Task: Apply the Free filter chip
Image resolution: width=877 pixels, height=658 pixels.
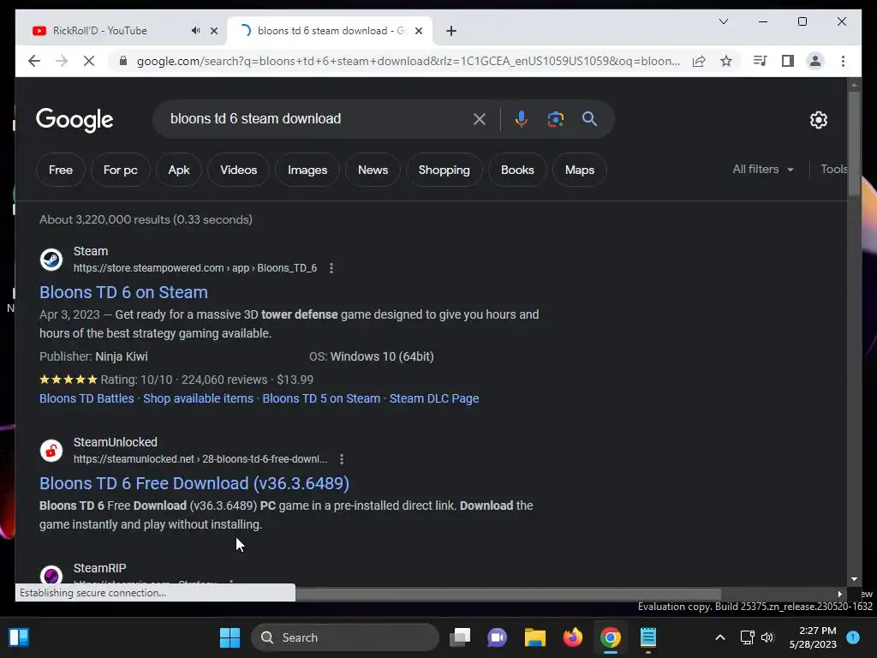Action: click(61, 170)
